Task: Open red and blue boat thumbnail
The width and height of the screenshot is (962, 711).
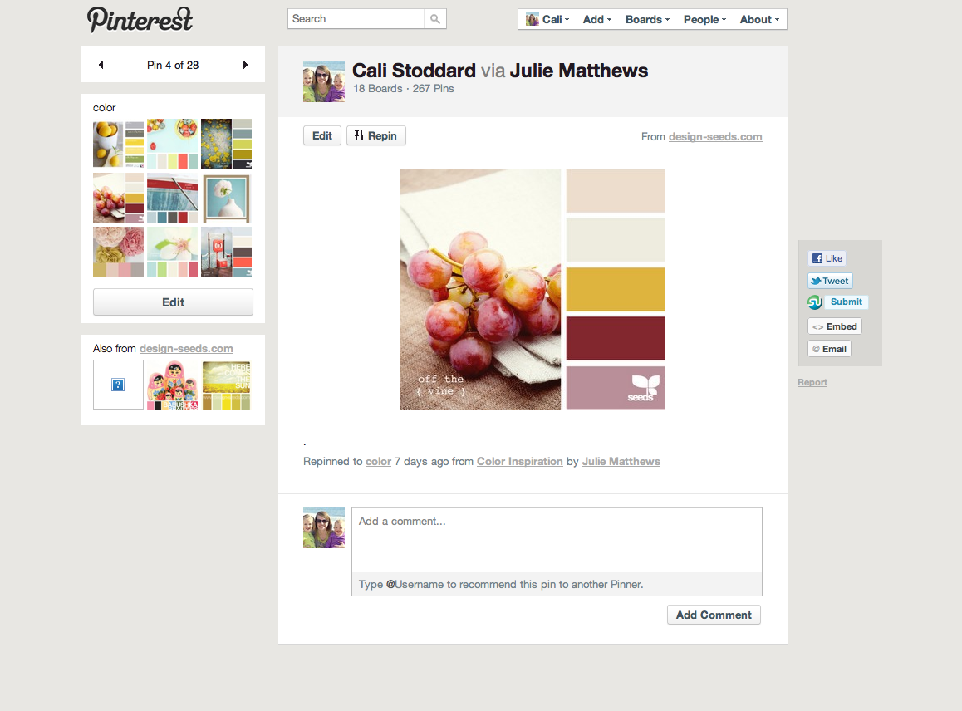Action: pyautogui.click(x=173, y=199)
